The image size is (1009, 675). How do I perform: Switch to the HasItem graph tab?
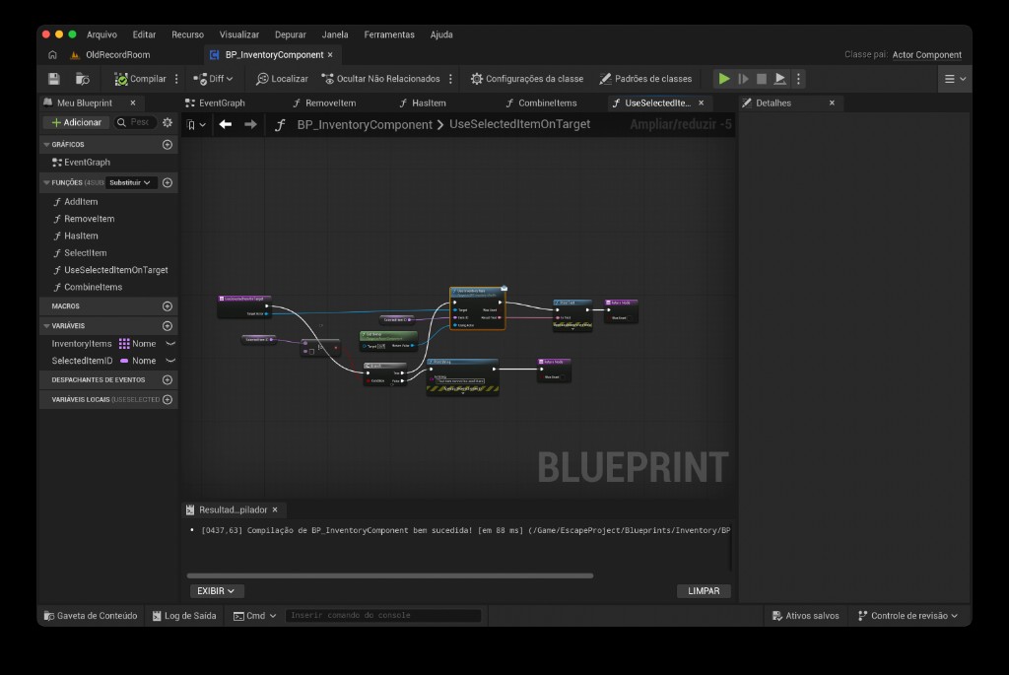[x=423, y=102]
